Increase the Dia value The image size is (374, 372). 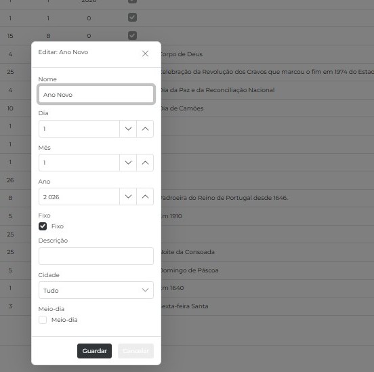coord(145,129)
